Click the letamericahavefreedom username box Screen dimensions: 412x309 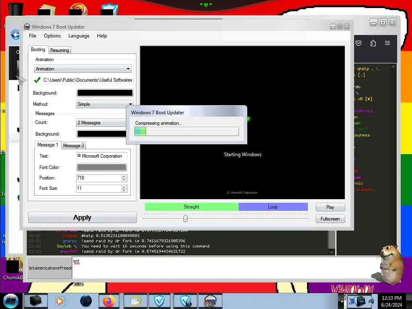49,268
